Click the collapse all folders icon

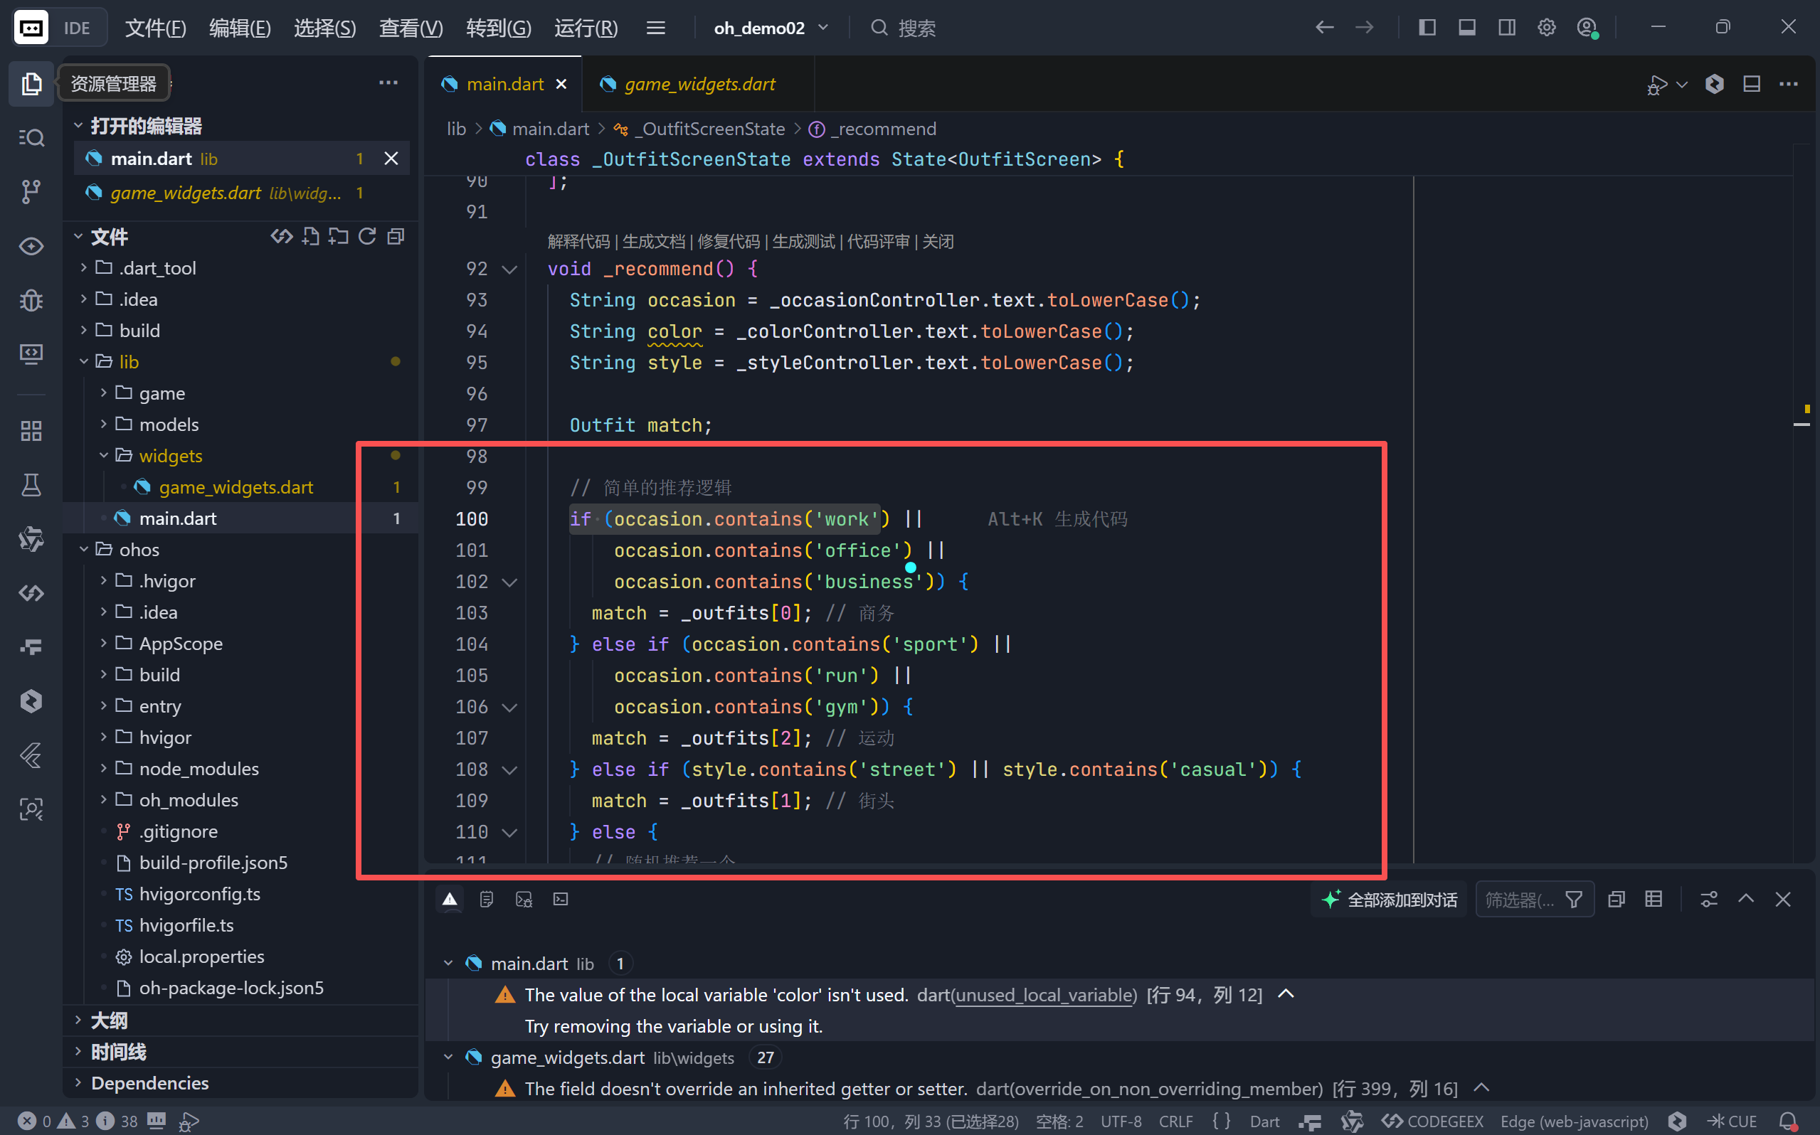[396, 238]
